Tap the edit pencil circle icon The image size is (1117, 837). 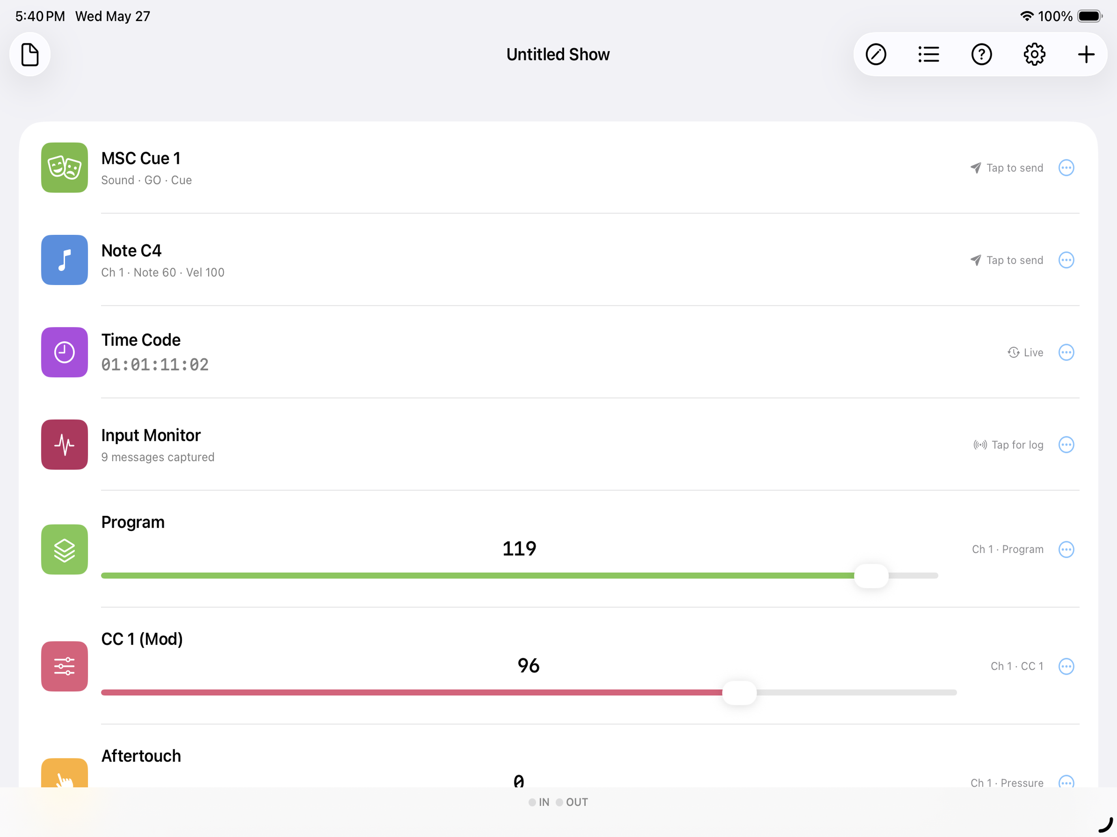point(875,54)
